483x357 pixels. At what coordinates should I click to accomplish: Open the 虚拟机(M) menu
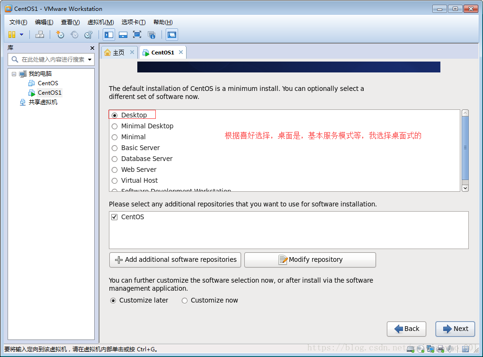(x=100, y=22)
